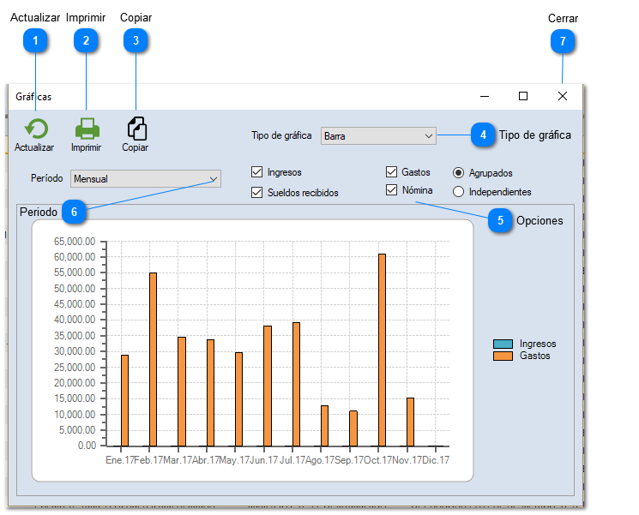Disable the Gastos checkbox

pyautogui.click(x=392, y=172)
